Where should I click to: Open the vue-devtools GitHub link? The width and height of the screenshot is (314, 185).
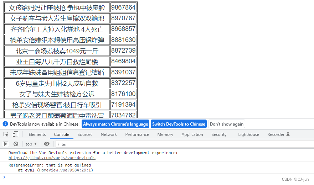click(x=52, y=158)
